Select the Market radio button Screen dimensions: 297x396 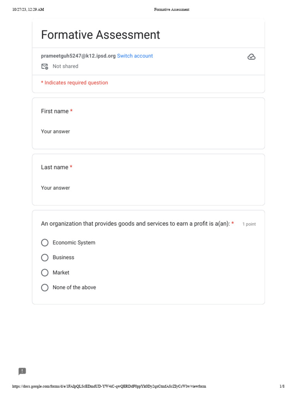click(x=45, y=273)
